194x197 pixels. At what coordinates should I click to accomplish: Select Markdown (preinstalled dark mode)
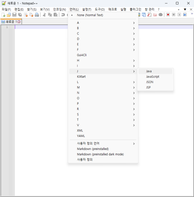(103, 154)
